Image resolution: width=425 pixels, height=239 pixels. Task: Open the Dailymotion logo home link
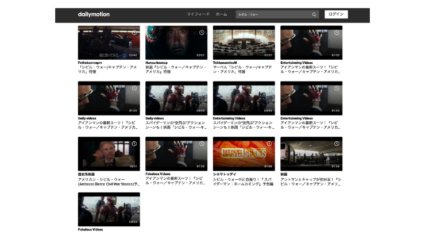click(x=94, y=14)
